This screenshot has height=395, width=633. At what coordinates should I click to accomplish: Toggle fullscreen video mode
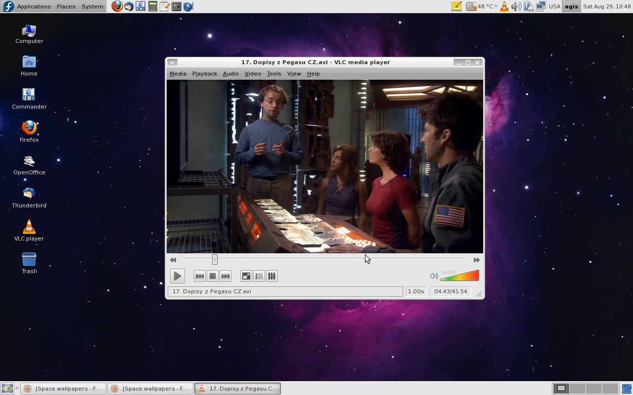click(x=246, y=276)
